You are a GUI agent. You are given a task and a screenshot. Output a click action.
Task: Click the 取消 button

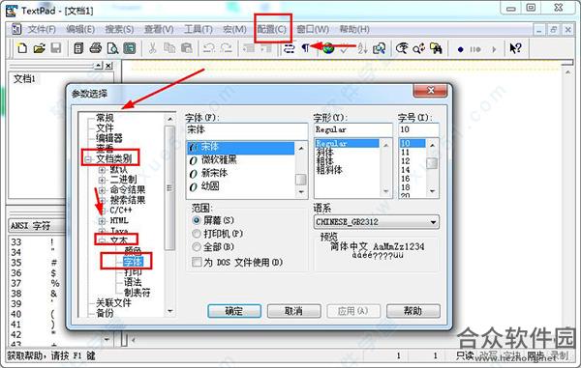(293, 311)
